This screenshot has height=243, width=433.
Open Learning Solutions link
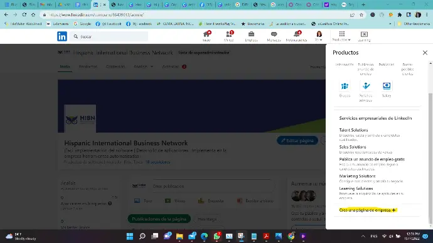point(356,189)
